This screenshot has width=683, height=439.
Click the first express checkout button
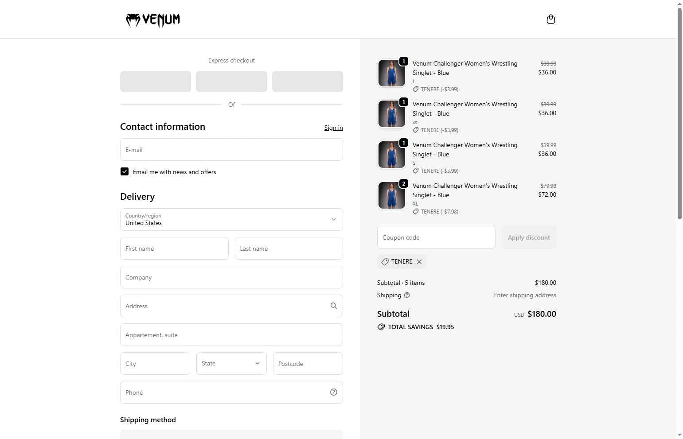(156, 82)
